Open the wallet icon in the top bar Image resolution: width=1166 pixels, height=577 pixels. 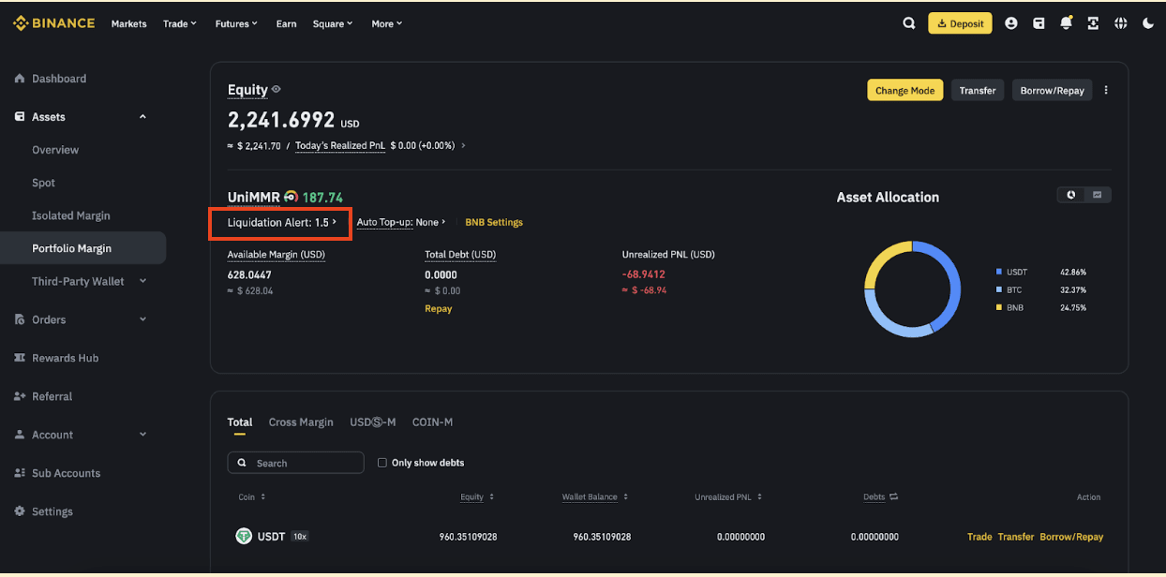click(1039, 22)
